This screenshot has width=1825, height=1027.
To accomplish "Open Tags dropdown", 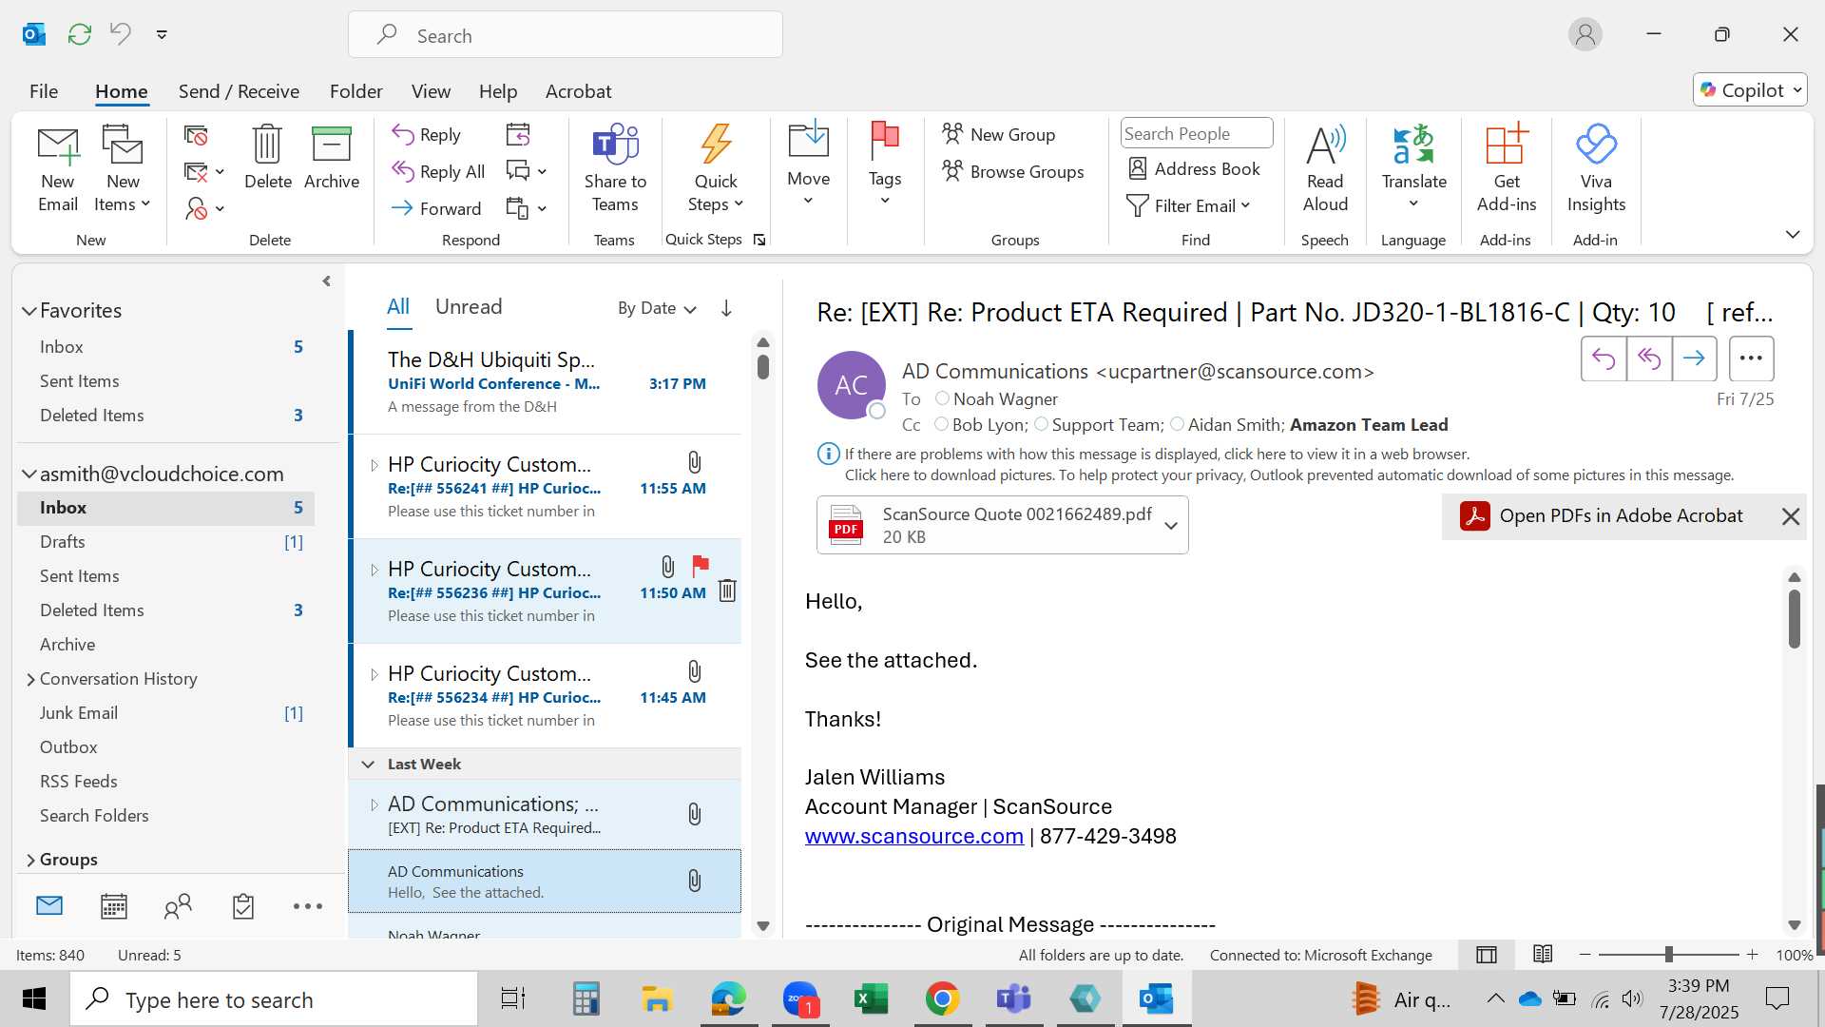I will coord(884,164).
